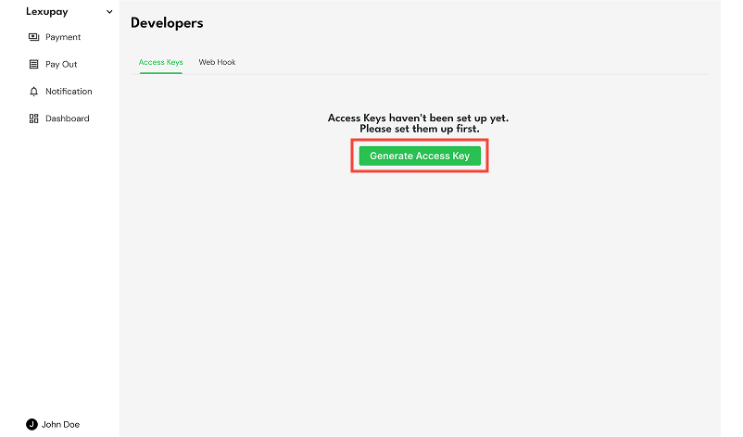The width and height of the screenshot is (743, 437).
Task: Click the Payment card icon in sidebar
Action: click(33, 37)
